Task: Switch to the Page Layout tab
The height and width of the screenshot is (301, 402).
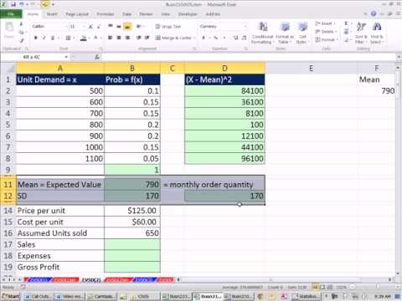Action: tap(77, 14)
